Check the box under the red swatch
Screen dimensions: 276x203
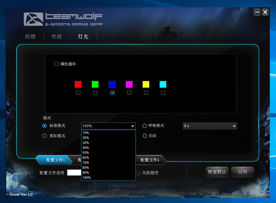click(78, 93)
